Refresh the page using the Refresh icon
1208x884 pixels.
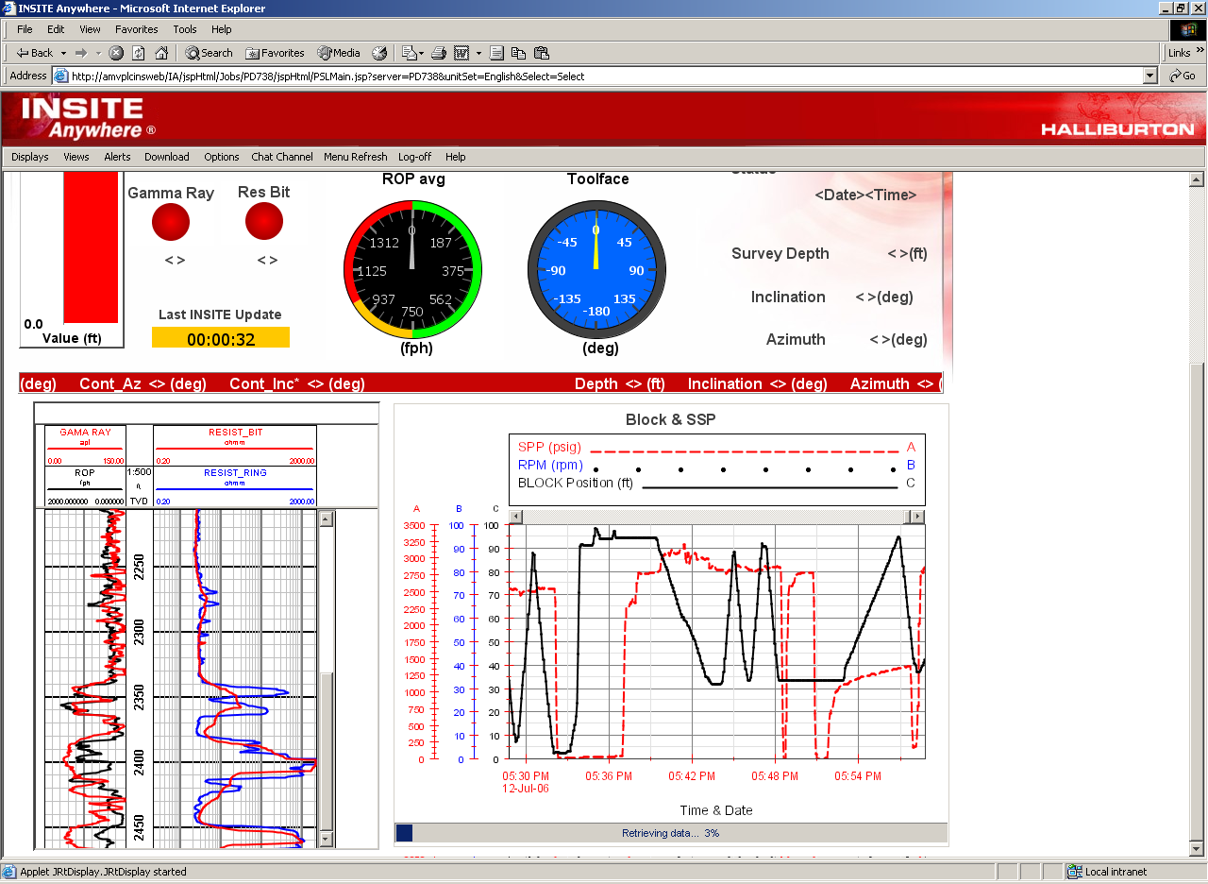(x=139, y=53)
